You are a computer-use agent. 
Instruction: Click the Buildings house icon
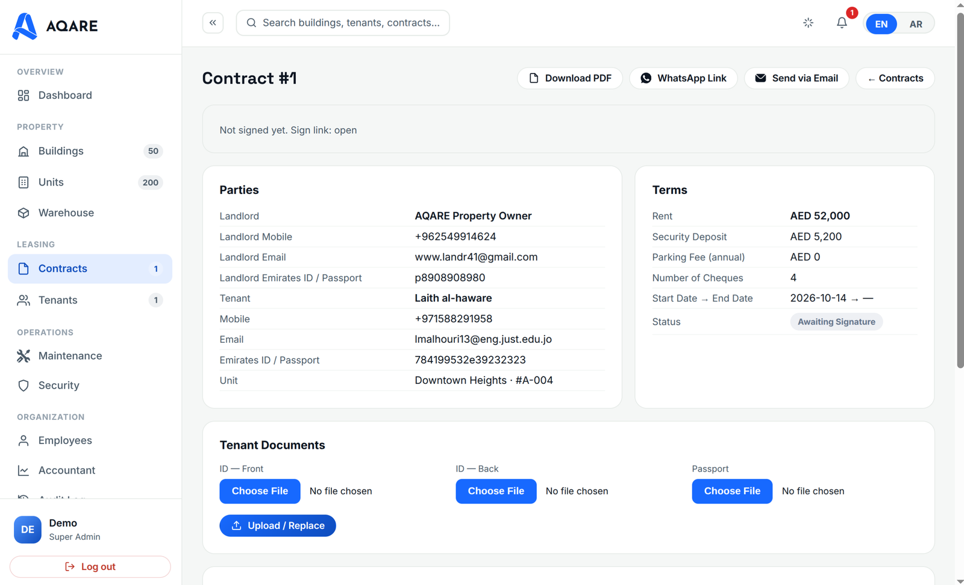(23, 151)
